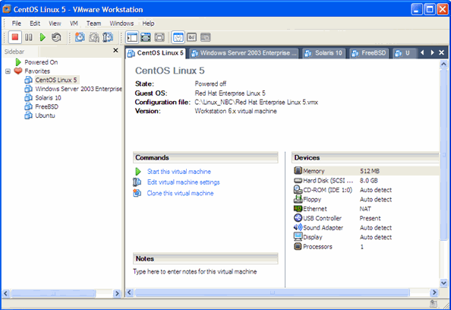
Task: Select the Floppy device
Action: coord(366,200)
